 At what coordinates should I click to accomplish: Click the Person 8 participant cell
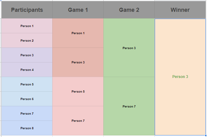click(27, 128)
